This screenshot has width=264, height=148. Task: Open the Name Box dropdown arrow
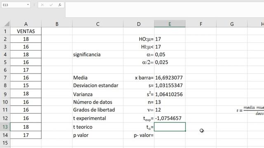[x=28, y=5]
